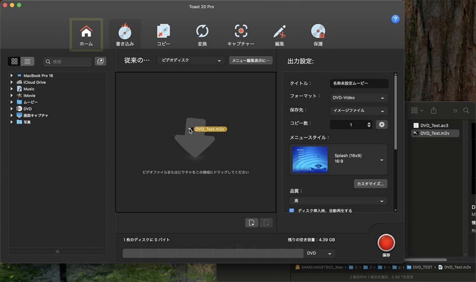Expand the 画面キャプチャ tree item
Image resolution: width=476 pixels, height=282 pixels.
tap(12, 115)
